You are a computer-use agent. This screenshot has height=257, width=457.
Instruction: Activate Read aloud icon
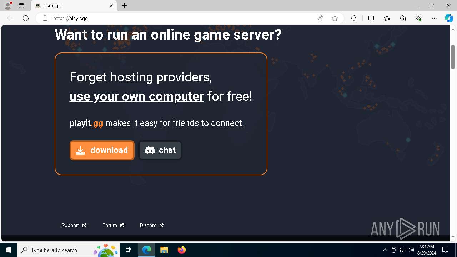pos(321,18)
